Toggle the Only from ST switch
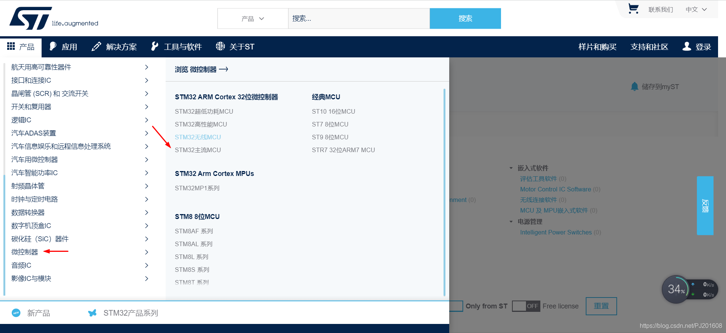This screenshot has width=726, height=333. [x=456, y=306]
